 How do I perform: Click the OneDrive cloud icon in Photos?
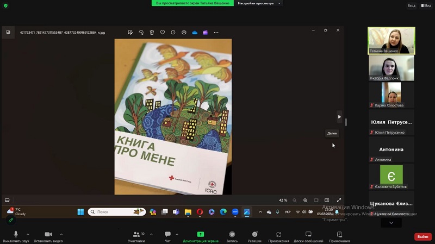coord(195,33)
